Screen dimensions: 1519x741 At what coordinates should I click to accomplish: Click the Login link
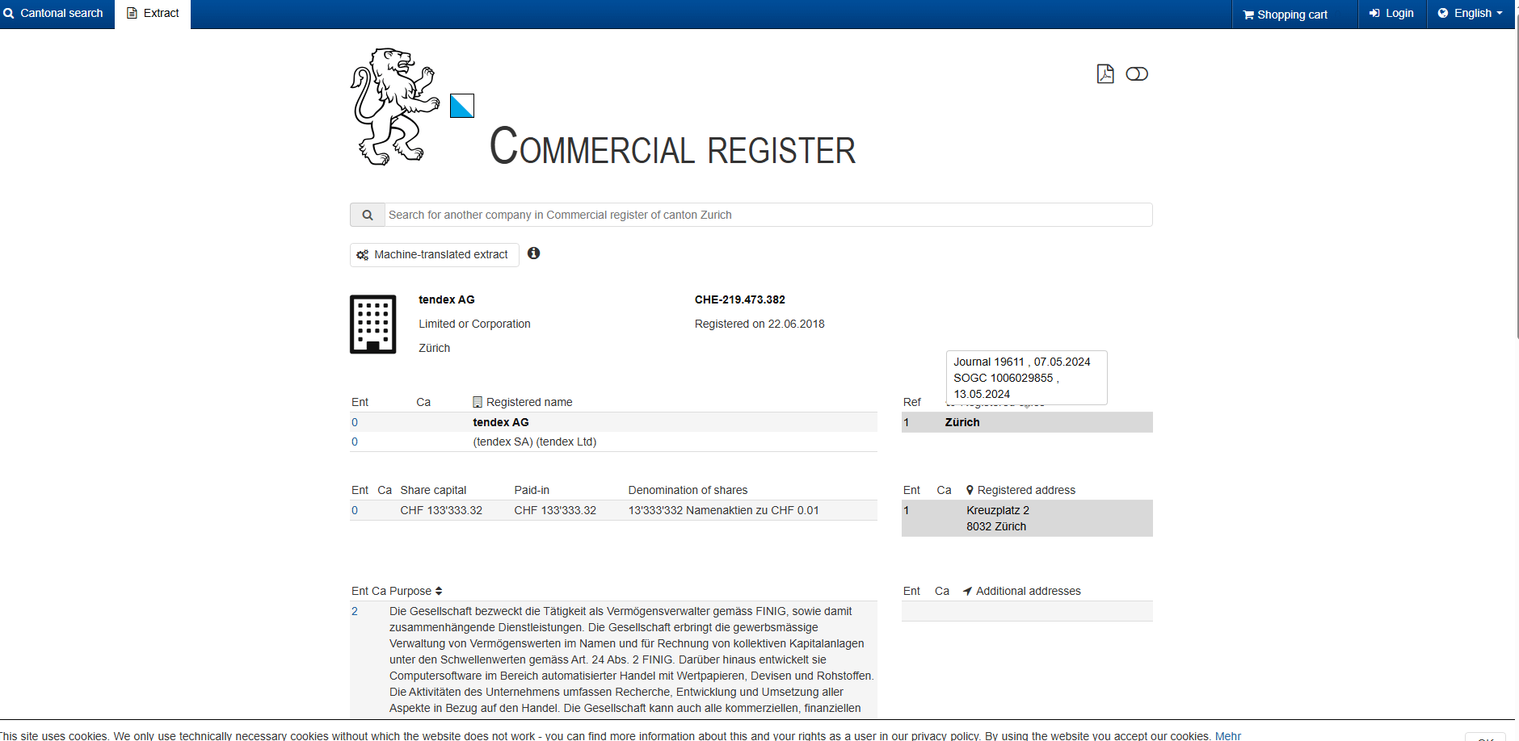pos(1391,14)
